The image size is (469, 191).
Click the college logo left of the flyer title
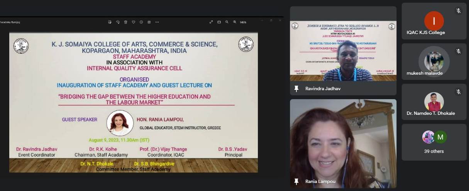tap(21, 46)
